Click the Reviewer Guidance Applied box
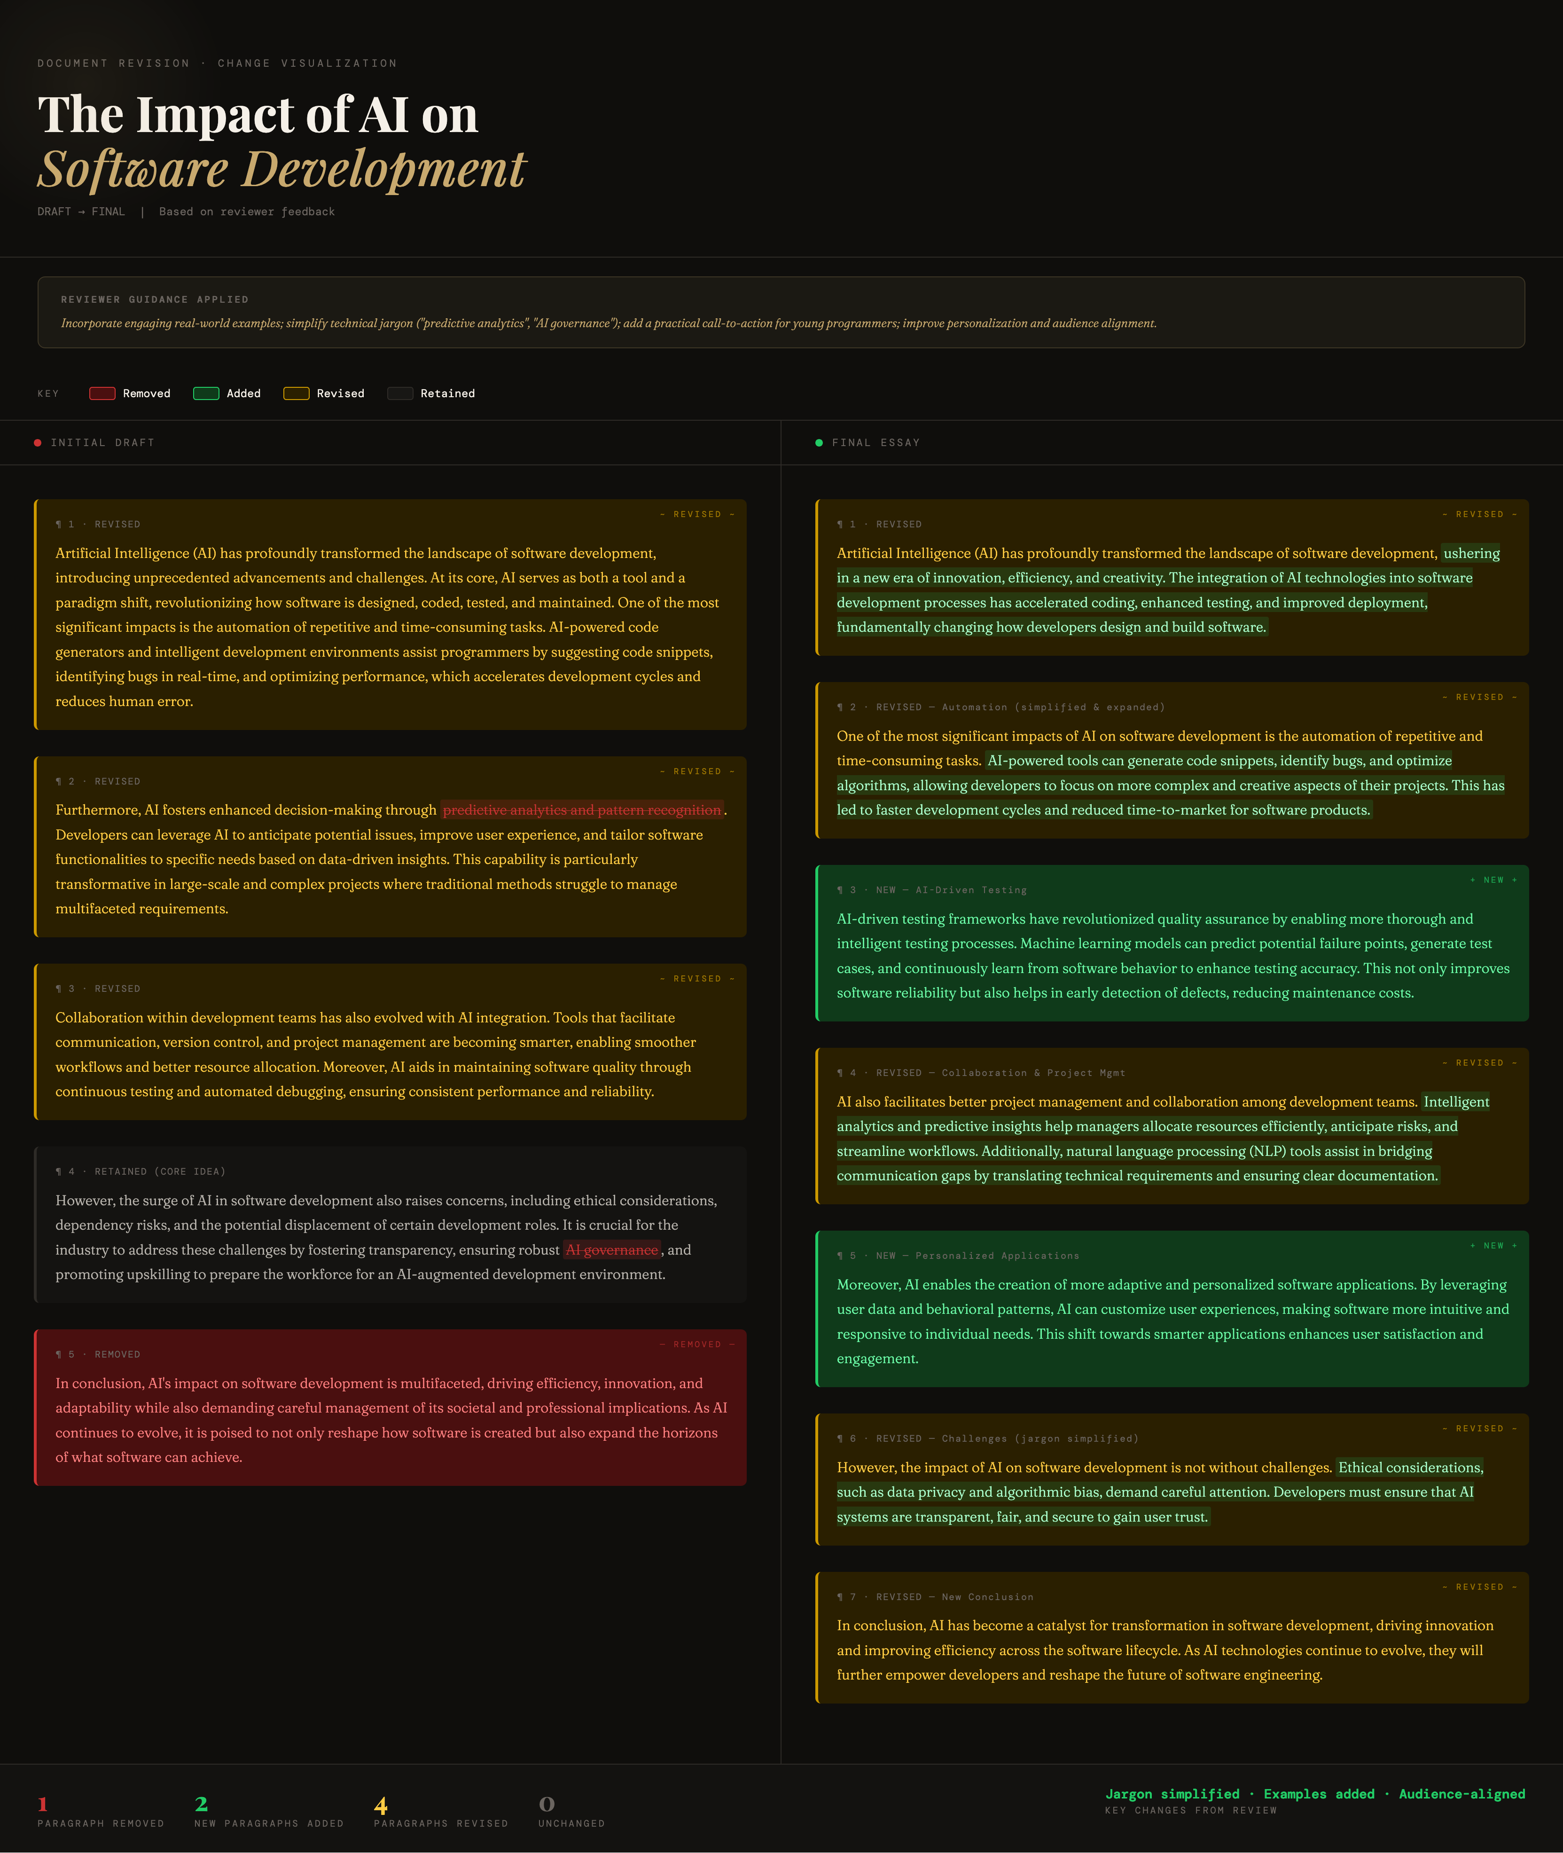Viewport: 1563px width, 1853px height. (x=781, y=312)
